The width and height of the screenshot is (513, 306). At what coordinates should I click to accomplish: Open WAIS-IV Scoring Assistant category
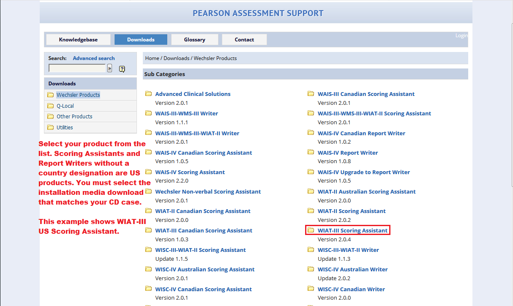tap(190, 172)
